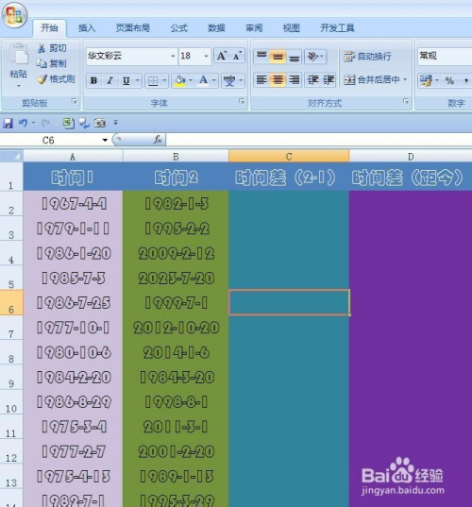Click the phonetic guide wén icon
This screenshot has width=472, height=507.
229,80
